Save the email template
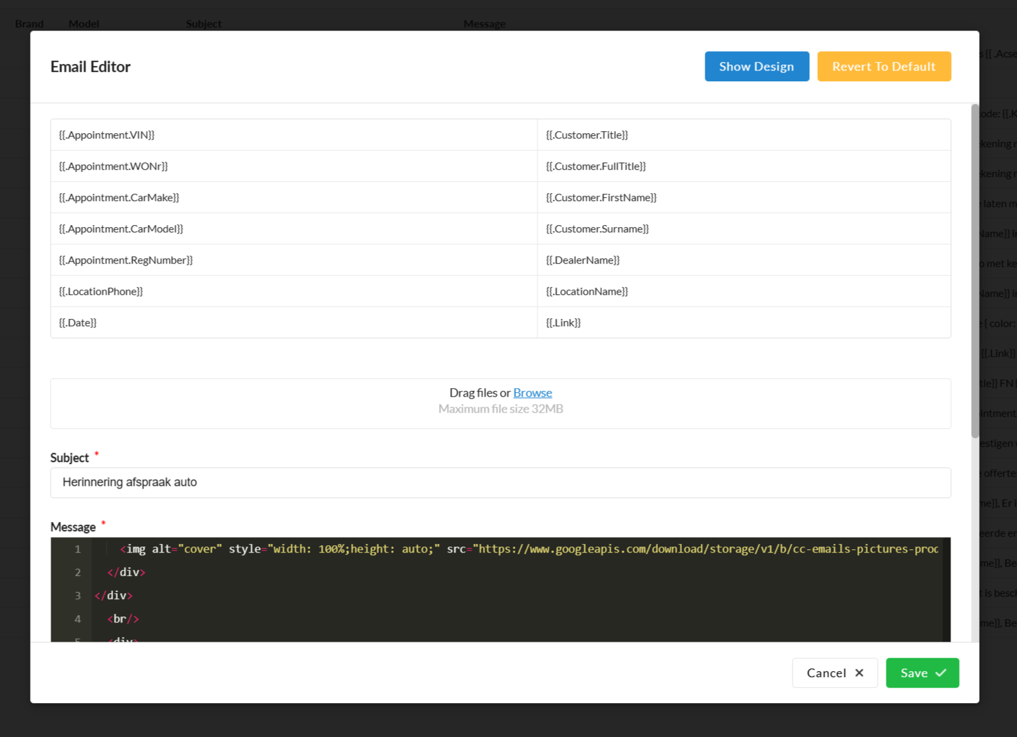Viewport: 1017px width, 737px height. tap(922, 672)
